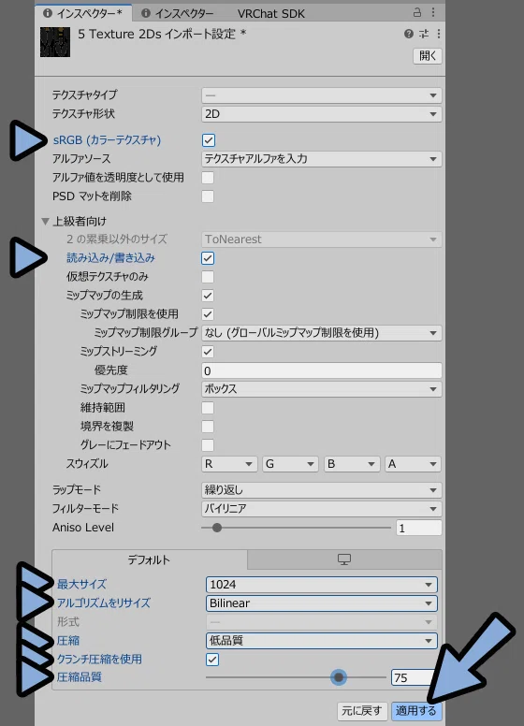Click the texture thumbnail preview icon
Viewport: 524px width, 726px height.
(x=55, y=42)
